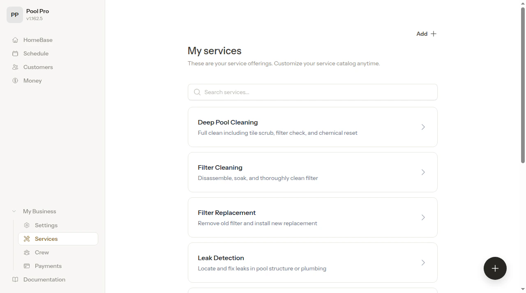The width and height of the screenshot is (526, 293).
Task: Select the Customers people icon
Action: [15, 67]
